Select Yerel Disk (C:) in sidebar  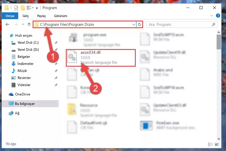click(28, 43)
